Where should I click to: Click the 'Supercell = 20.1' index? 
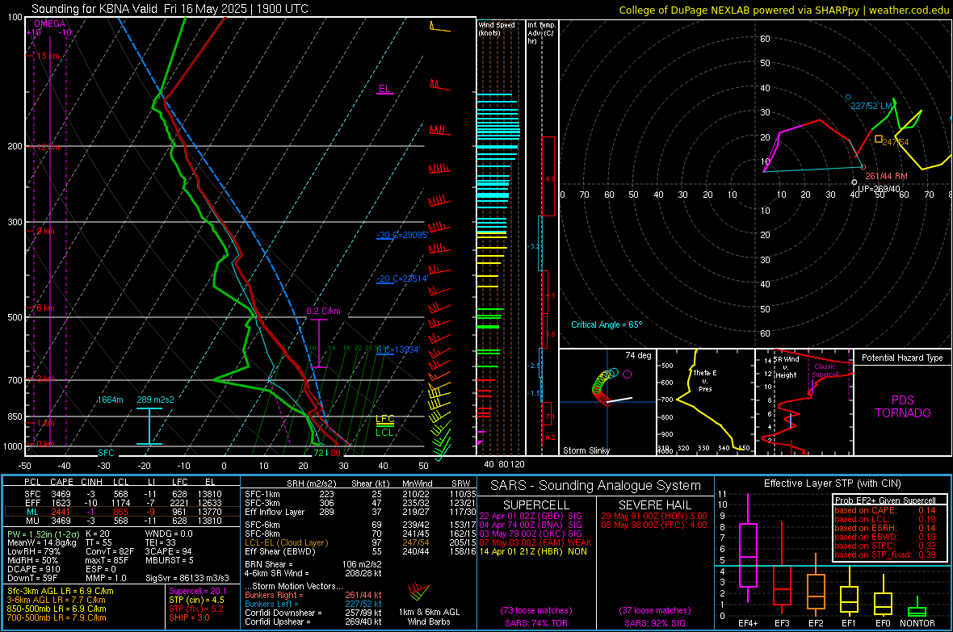pos(198,592)
